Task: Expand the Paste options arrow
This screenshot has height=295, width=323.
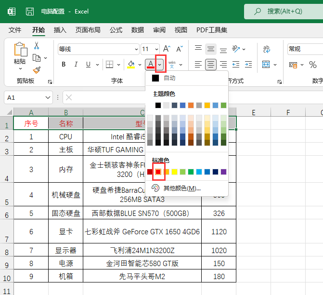Action: 20,69
